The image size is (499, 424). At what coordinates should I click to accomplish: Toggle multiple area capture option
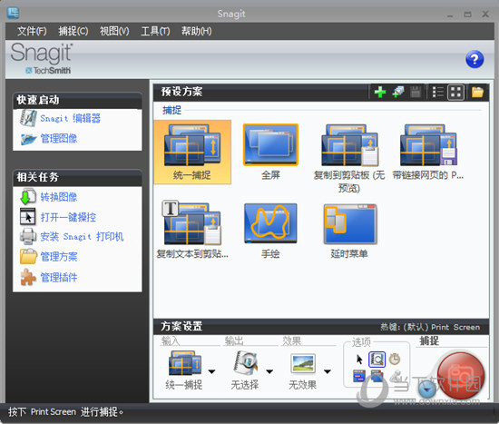377,376
